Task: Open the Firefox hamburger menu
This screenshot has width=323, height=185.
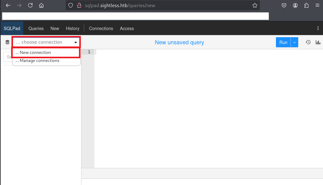Action: click(x=317, y=5)
